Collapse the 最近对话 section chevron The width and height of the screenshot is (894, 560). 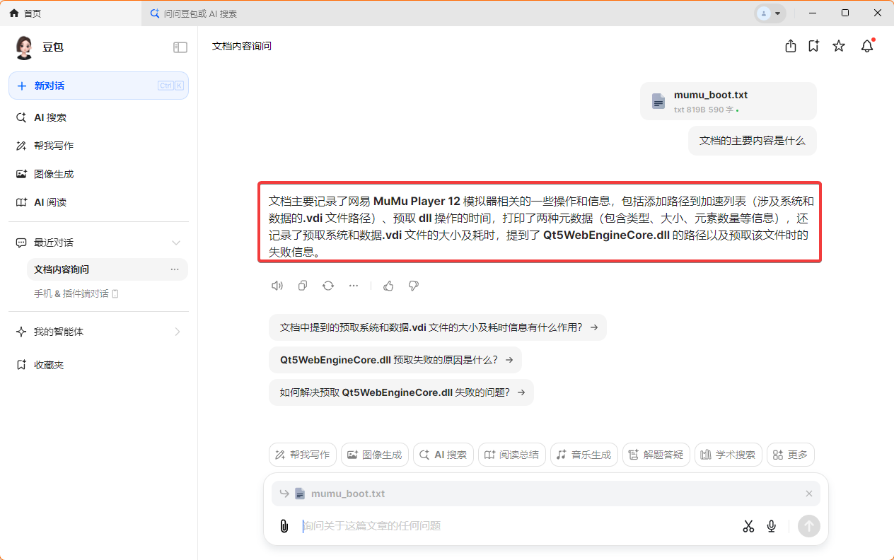176,243
